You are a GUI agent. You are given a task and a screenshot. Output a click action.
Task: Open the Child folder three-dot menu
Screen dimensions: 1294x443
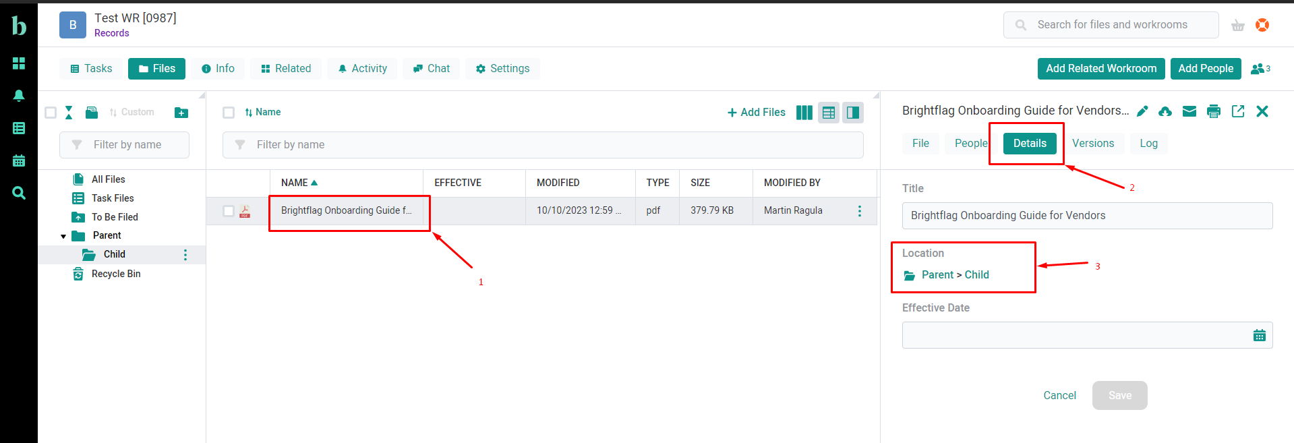tap(185, 254)
